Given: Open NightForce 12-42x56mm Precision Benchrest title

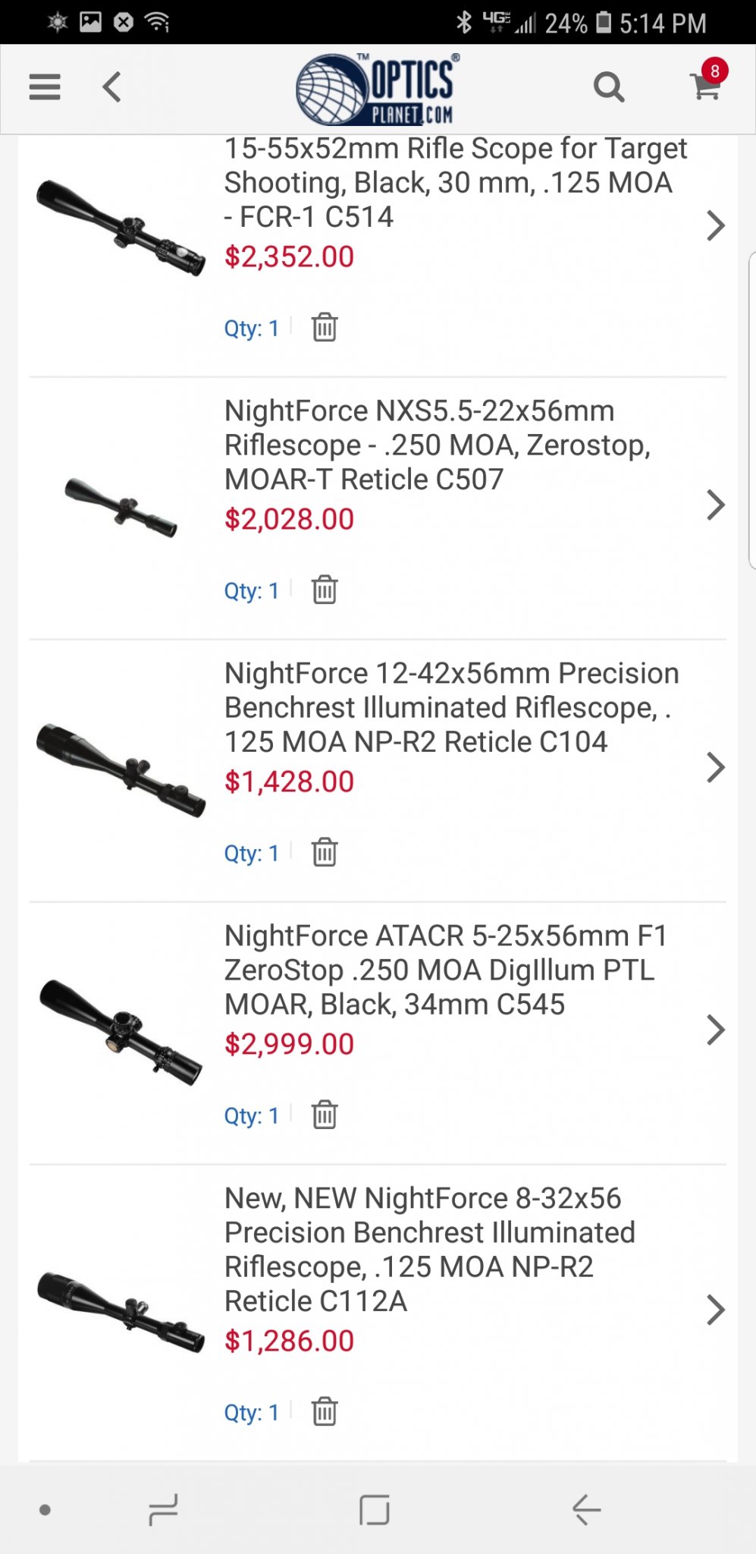Looking at the screenshot, I should pos(451,708).
